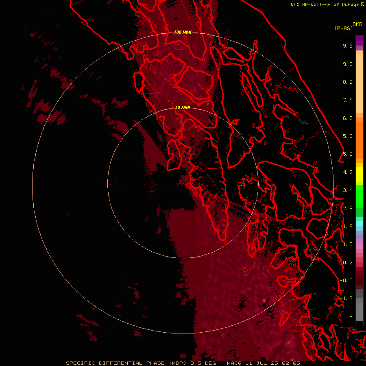Click the 7.4 value on the color scale
Screen dimensions: 366x366
(x=348, y=100)
